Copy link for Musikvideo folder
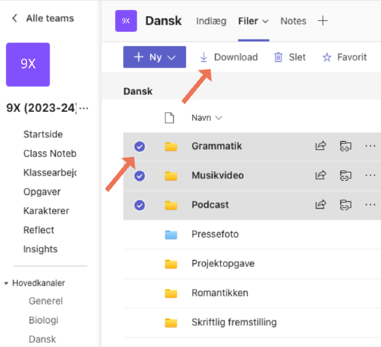This screenshot has width=381, height=347. point(345,175)
